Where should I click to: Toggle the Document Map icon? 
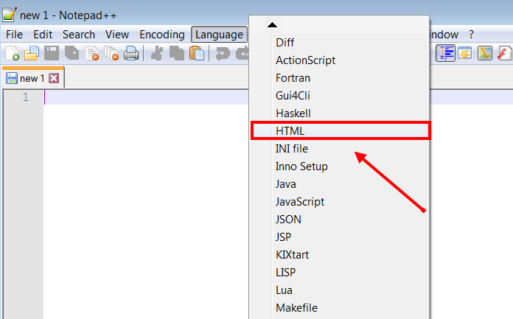pyautogui.click(x=484, y=53)
